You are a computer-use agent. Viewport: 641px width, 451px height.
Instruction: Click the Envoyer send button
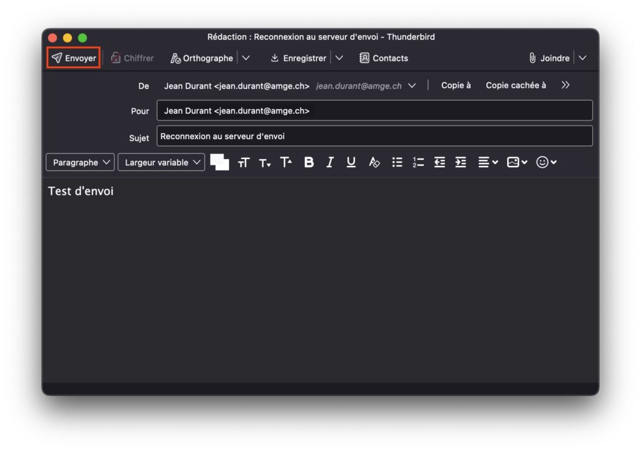74,58
